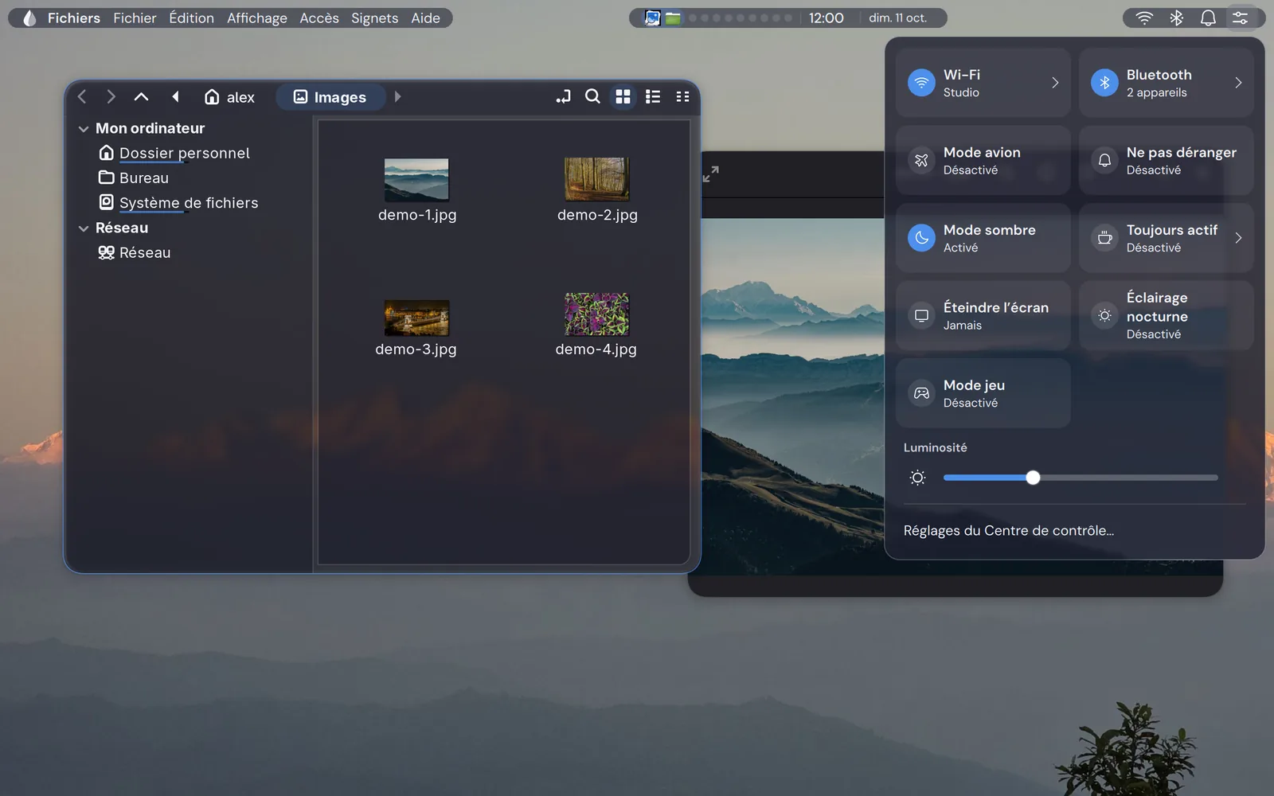Viewport: 1274px width, 796px height.
Task: Go back in file manager history
Action: (x=82, y=97)
